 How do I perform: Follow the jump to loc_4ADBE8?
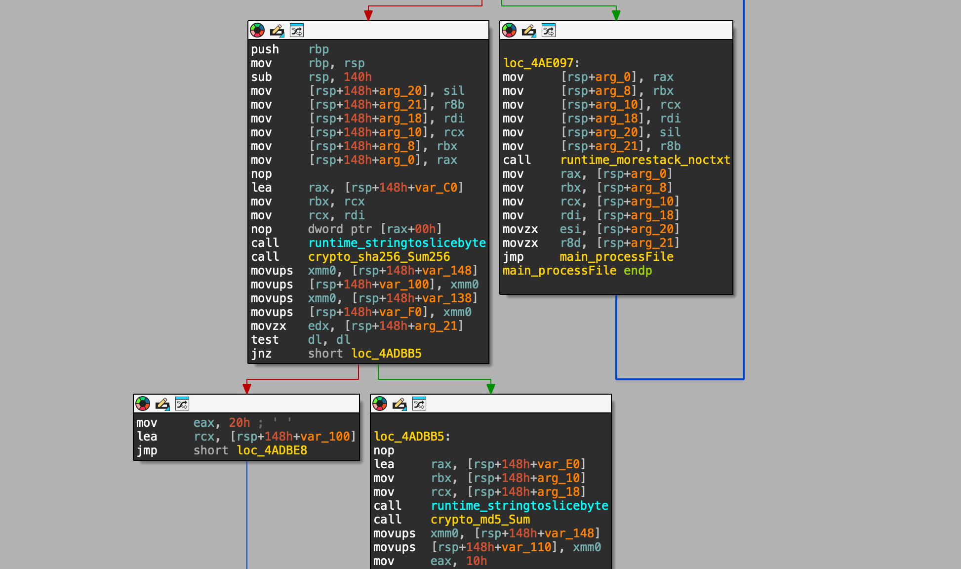click(272, 450)
